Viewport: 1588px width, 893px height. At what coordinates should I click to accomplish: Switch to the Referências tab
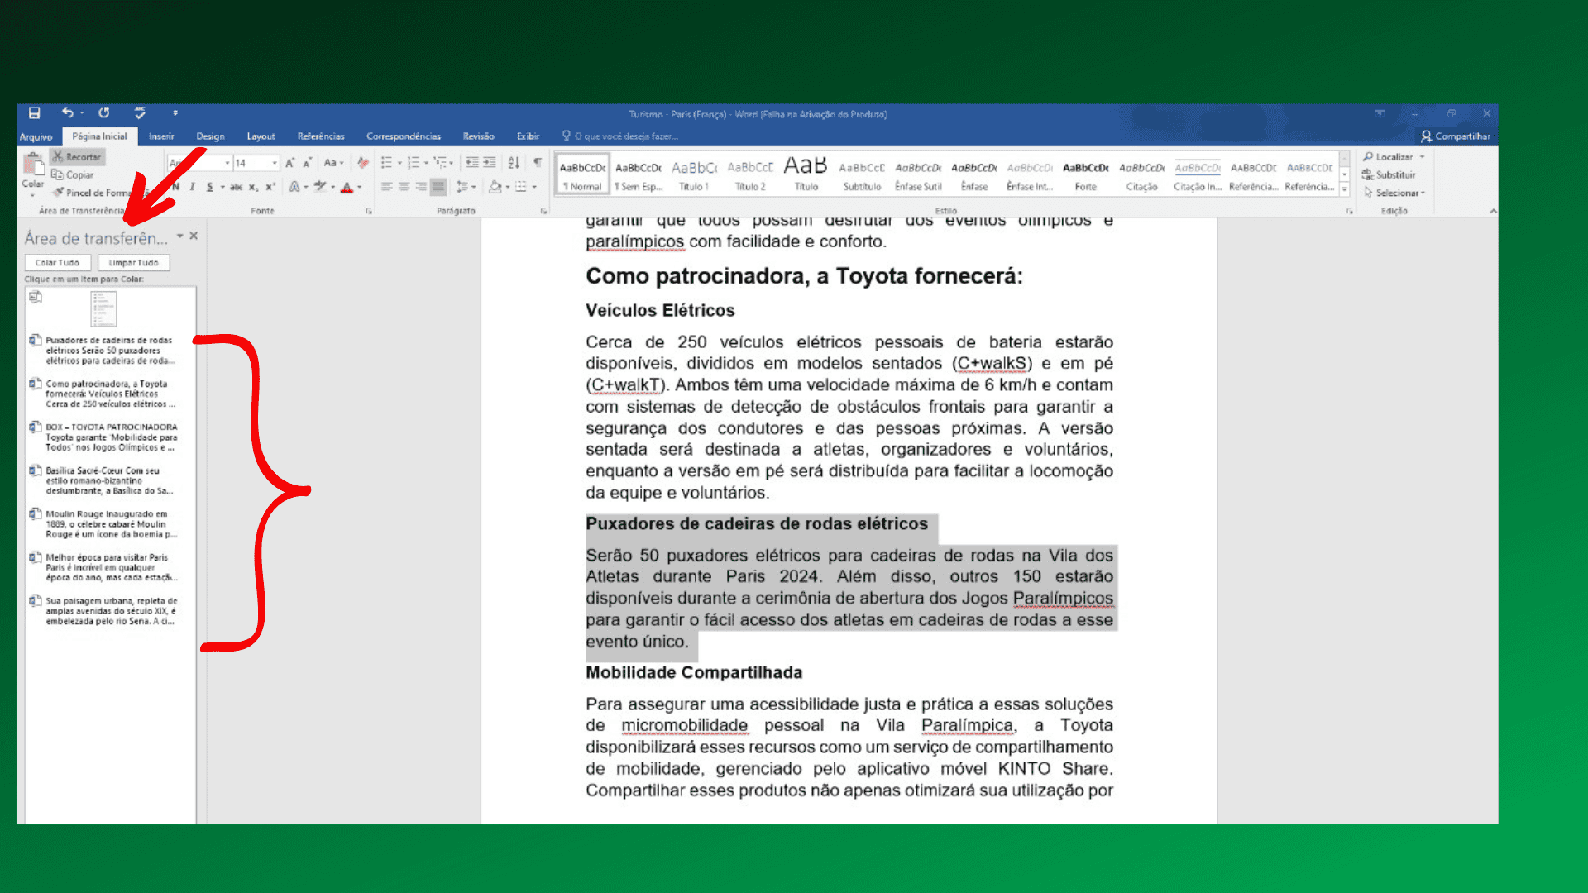pyautogui.click(x=321, y=136)
